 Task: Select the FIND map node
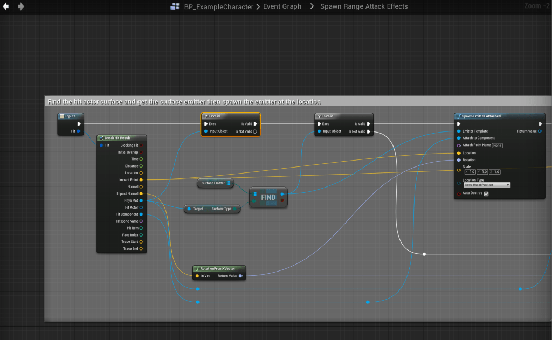268,197
